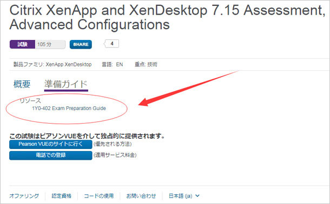Click the 言語: EN text
This screenshot has width=330, height=204.
112,64
